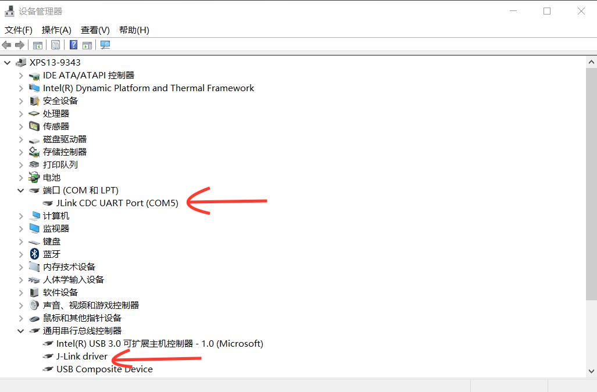Click the vertical scrollbar down arrow
The width and height of the screenshot is (597, 392).
point(592,371)
